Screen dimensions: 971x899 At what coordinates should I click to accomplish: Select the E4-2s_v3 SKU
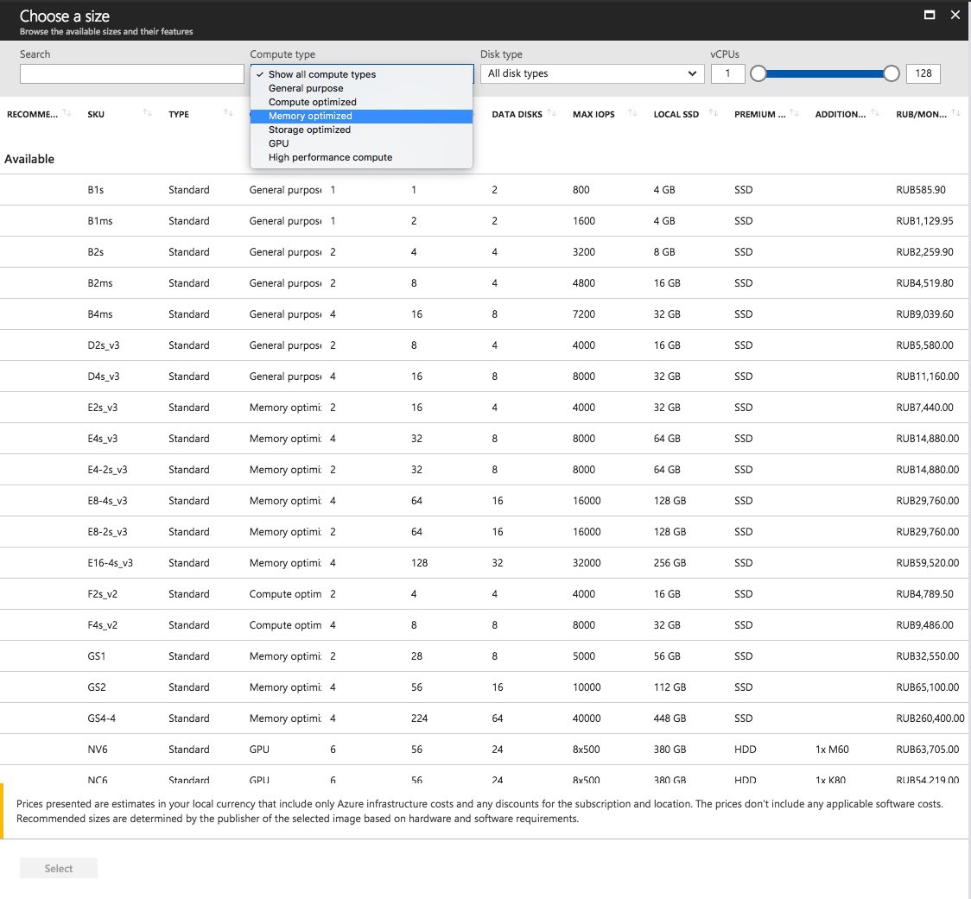pyautogui.click(x=107, y=469)
